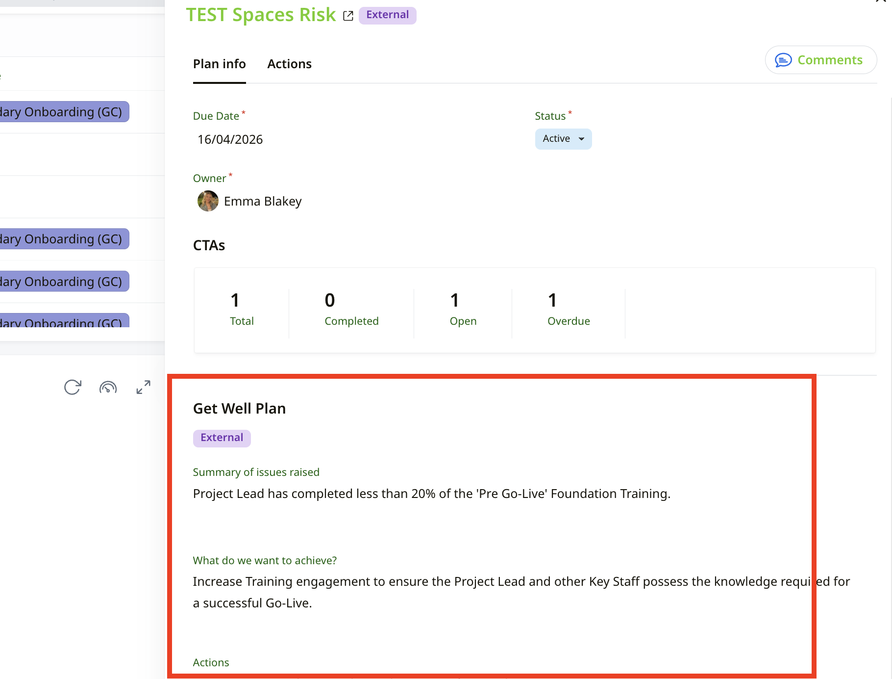The image size is (892, 679).
Task: Click the topmost Onboarding (GC) tag
Action: [64, 112]
